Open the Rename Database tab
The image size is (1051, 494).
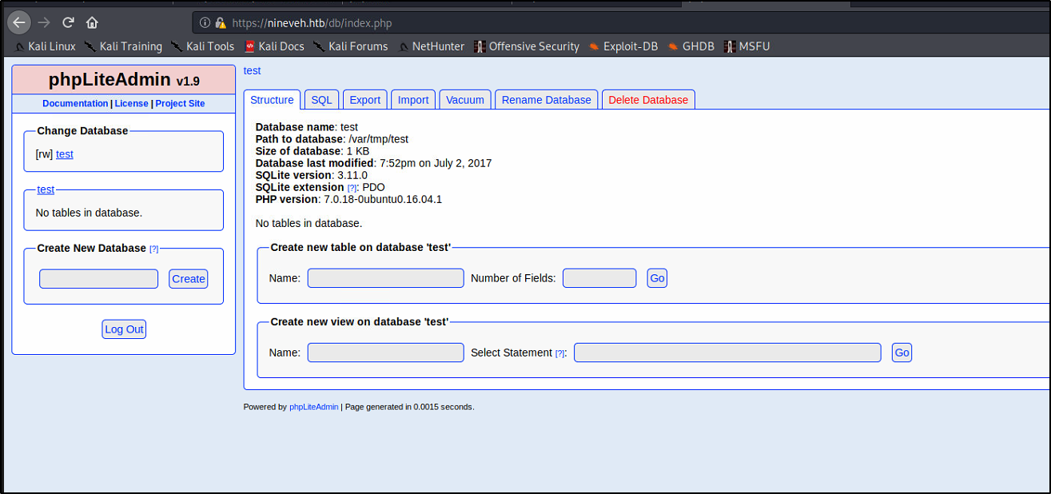(x=546, y=100)
